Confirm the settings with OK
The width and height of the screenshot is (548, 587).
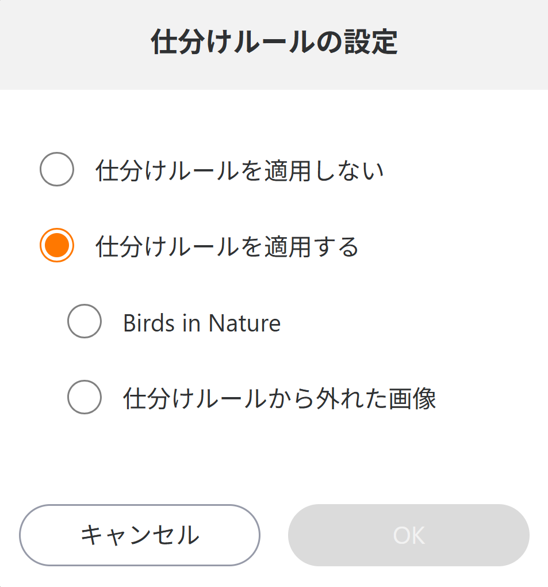(x=408, y=535)
